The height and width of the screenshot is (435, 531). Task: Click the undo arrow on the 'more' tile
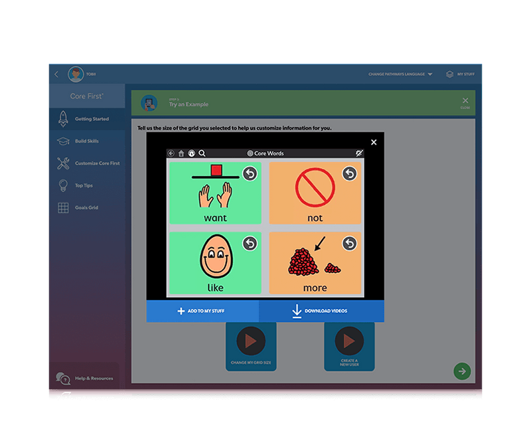click(350, 244)
